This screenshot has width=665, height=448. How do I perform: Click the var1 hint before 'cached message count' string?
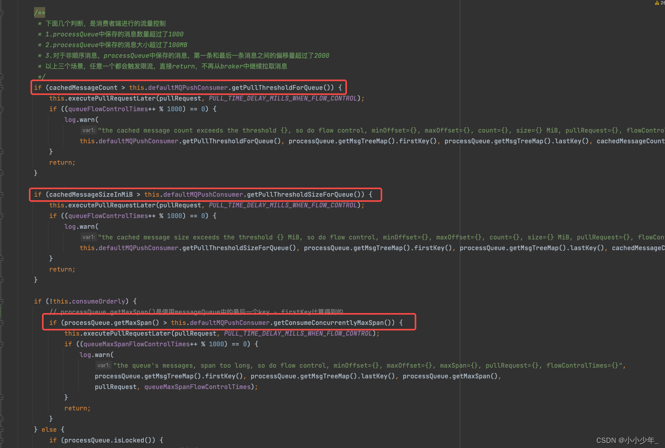(89, 130)
